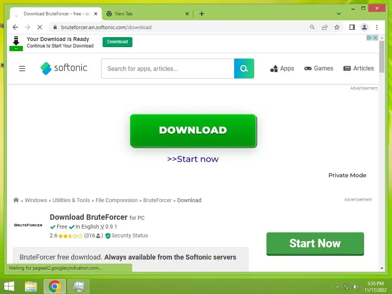Open File Compression breadcrumb link
Viewport: 392px width, 294px height.
(x=116, y=200)
